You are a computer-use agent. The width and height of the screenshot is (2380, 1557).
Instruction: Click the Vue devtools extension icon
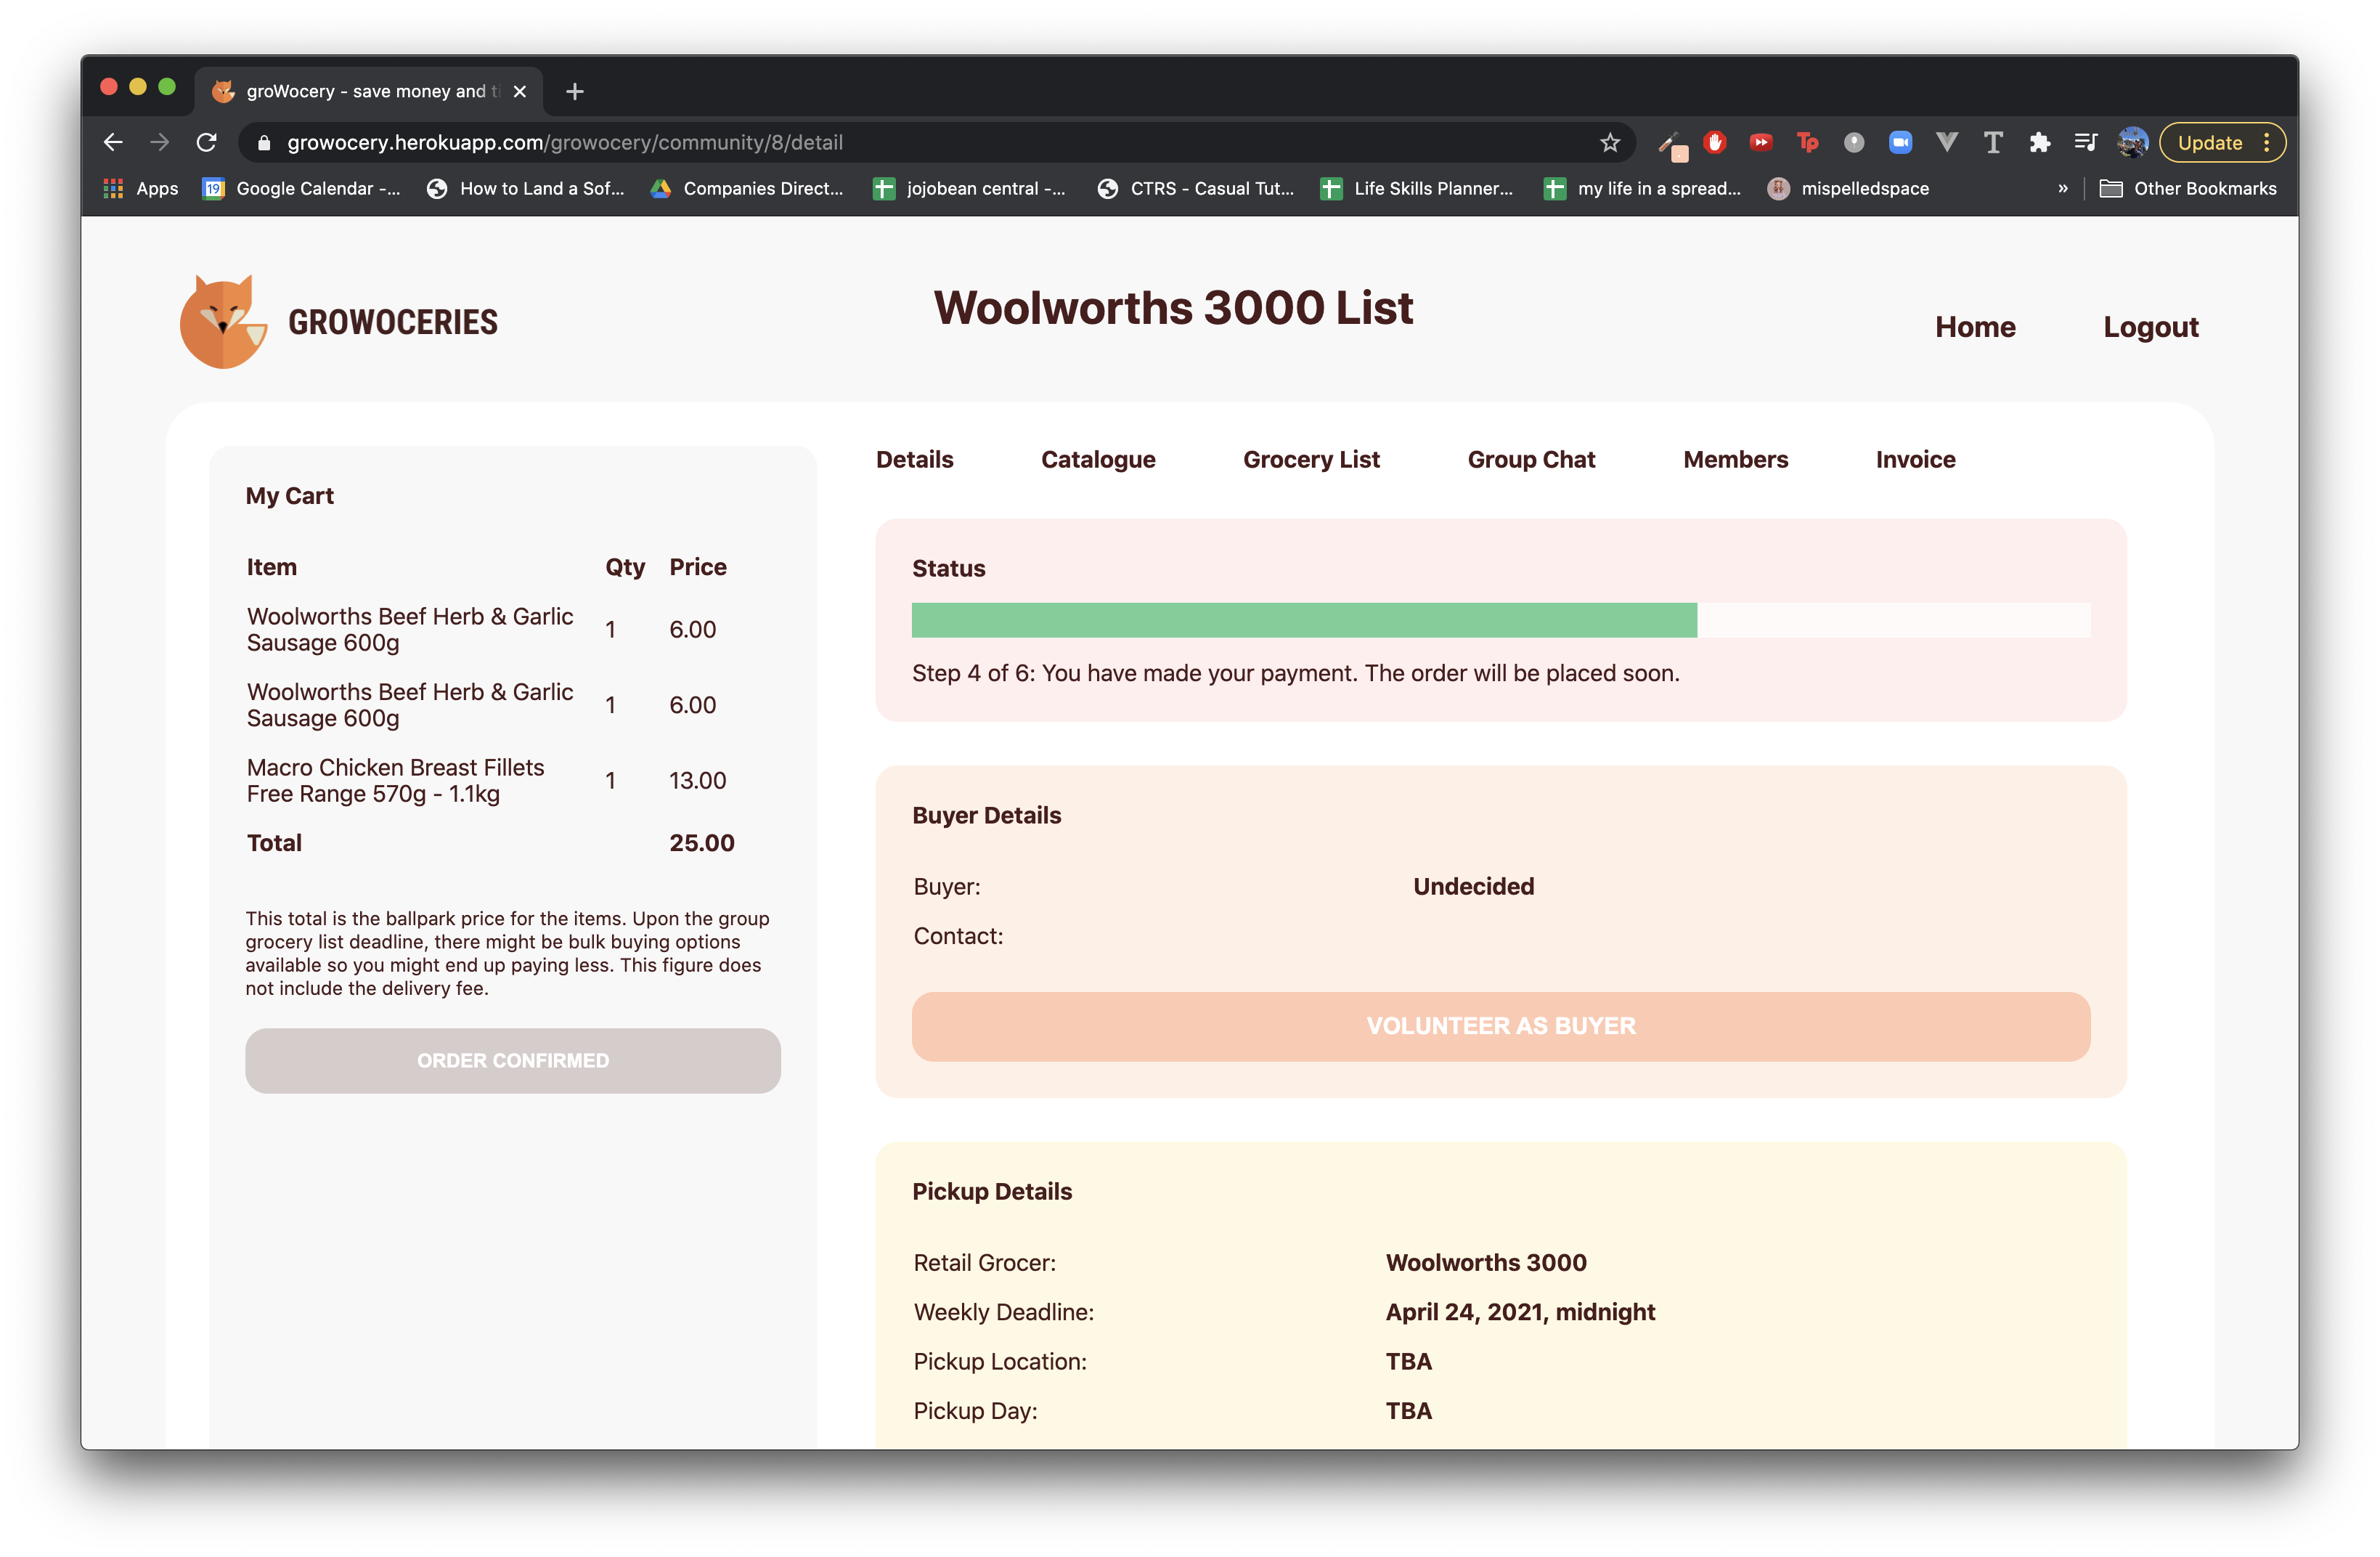[1946, 143]
